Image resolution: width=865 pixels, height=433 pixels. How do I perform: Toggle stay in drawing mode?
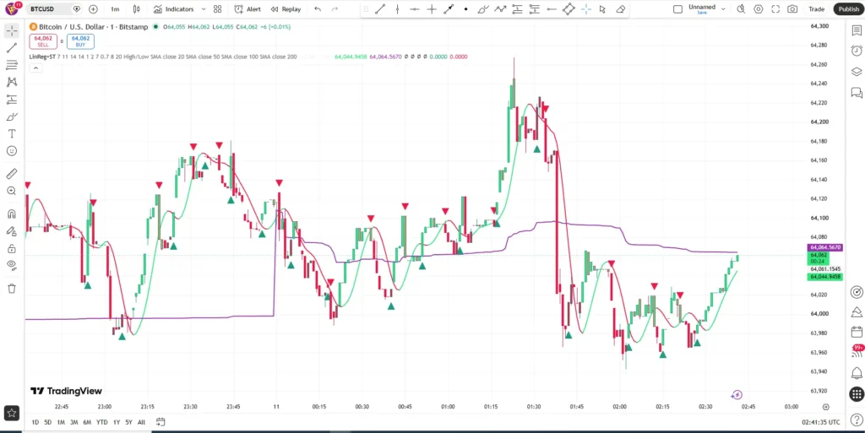coord(12,230)
